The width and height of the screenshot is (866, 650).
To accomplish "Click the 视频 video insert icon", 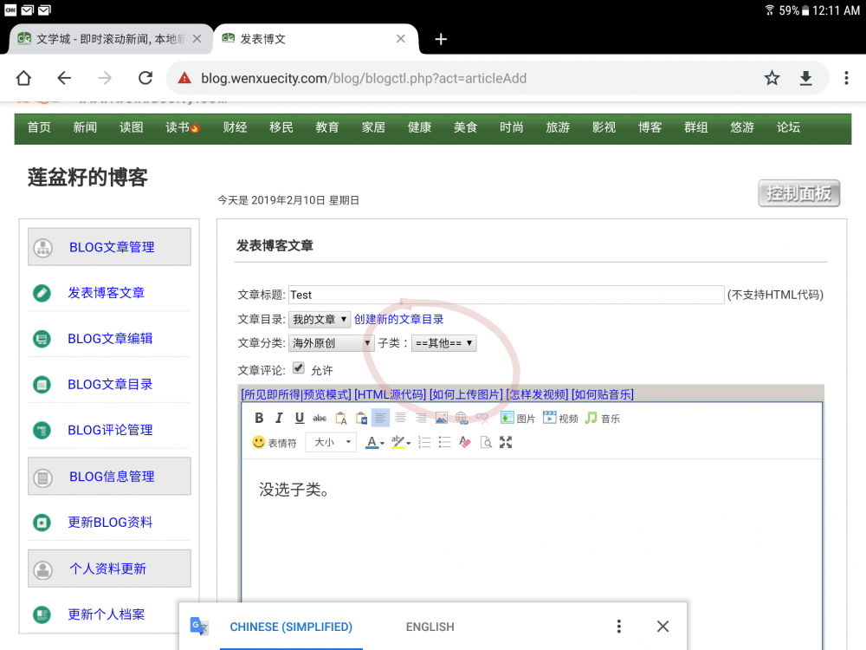I will point(559,418).
